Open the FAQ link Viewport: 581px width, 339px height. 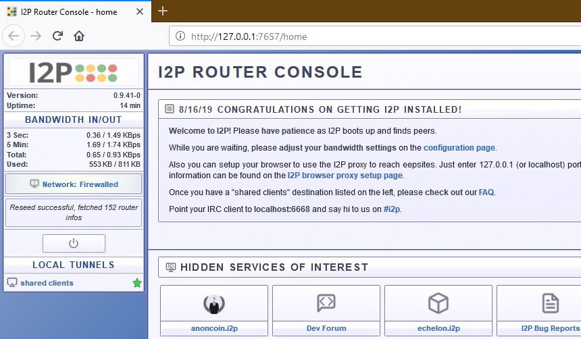coord(486,192)
